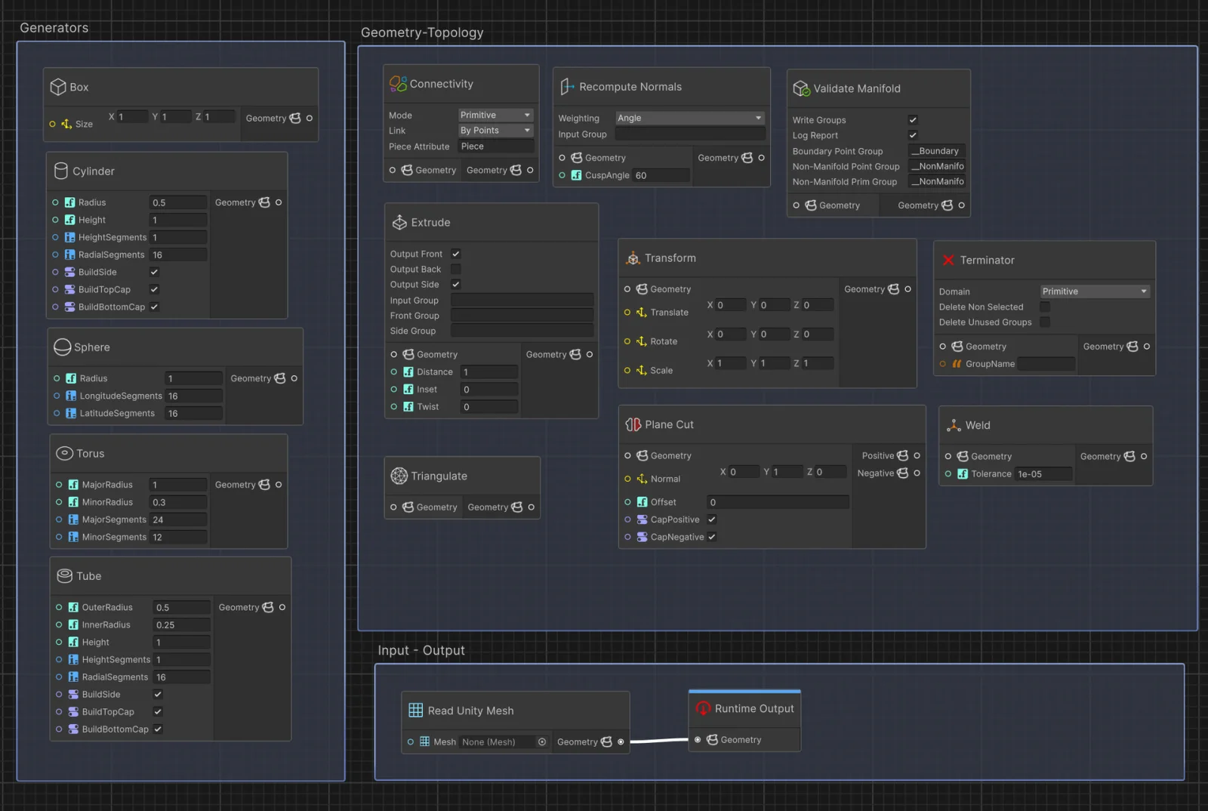
Task: Click the Box node icon
Action: pos(58,87)
